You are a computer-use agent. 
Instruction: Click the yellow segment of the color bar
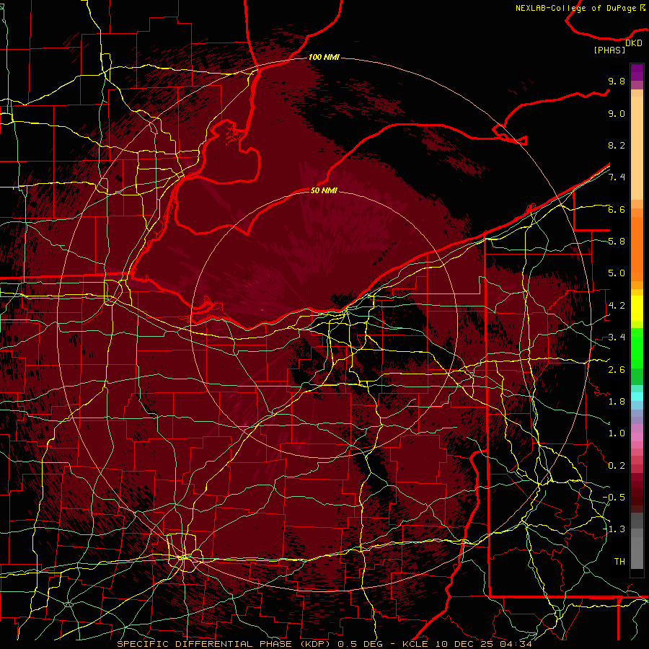[x=637, y=309]
